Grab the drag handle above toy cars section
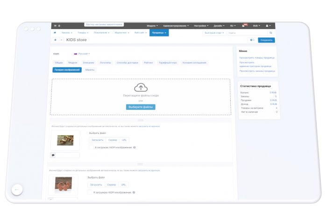Screen dimensions: 327x218 [141, 120]
